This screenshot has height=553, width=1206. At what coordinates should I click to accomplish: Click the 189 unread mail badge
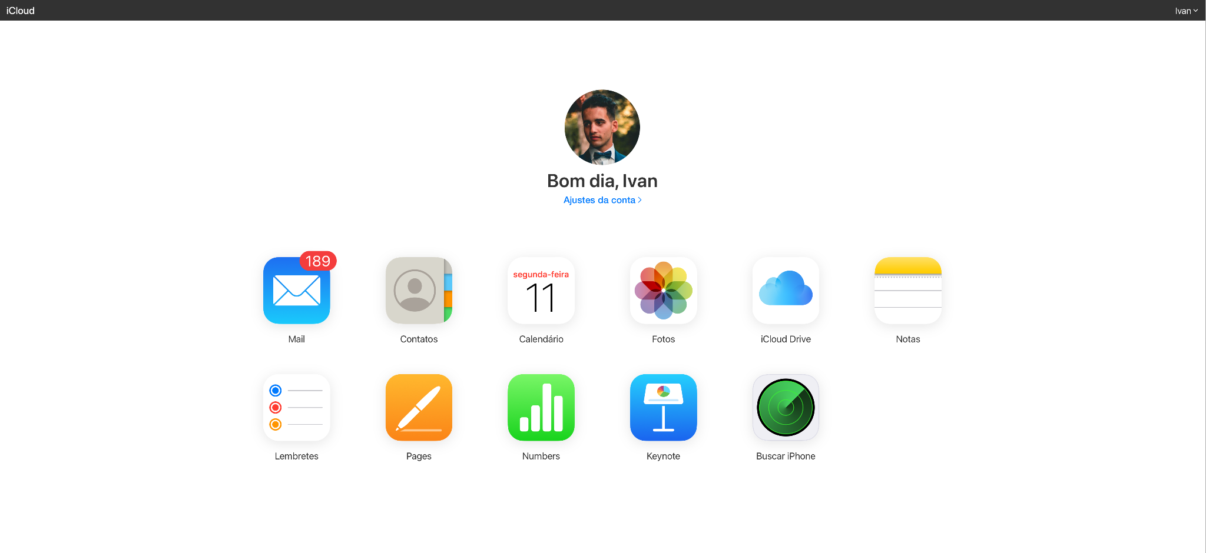318,261
